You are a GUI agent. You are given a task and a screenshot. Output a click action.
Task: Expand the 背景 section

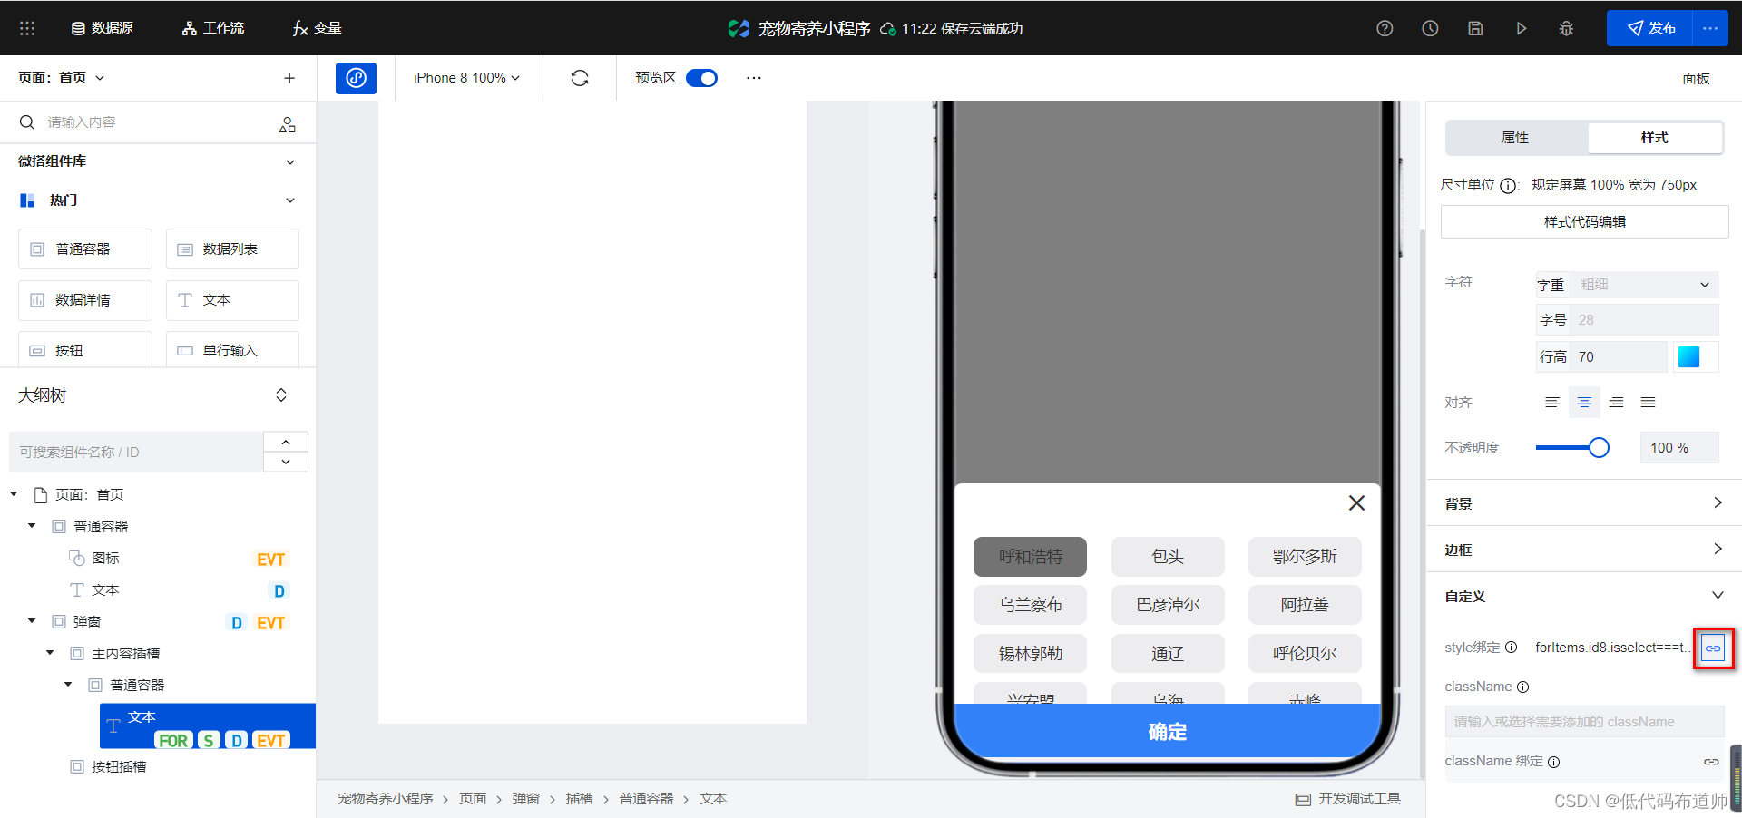point(1718,503)
